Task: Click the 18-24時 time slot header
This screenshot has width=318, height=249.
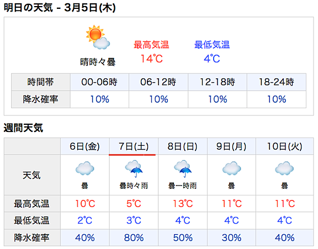Action: click(277, 82)
